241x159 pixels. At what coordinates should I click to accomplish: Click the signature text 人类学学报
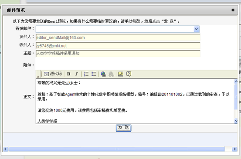point(47,121)
